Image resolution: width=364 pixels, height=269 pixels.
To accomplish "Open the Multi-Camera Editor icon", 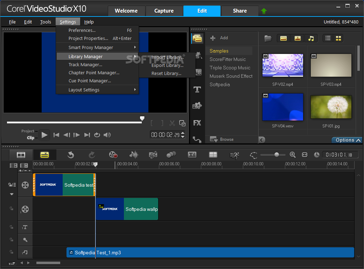I will coord(213,155).
